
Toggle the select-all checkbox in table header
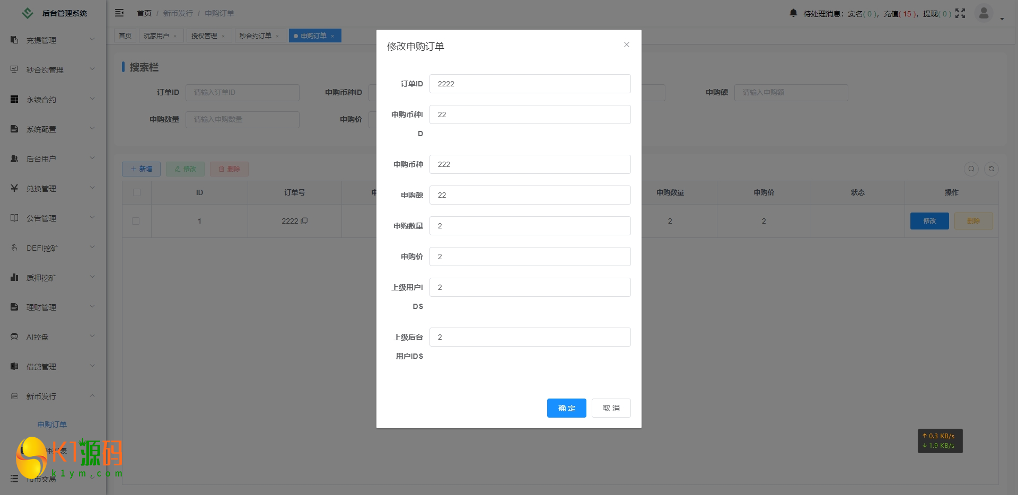[x=137, y=192]
